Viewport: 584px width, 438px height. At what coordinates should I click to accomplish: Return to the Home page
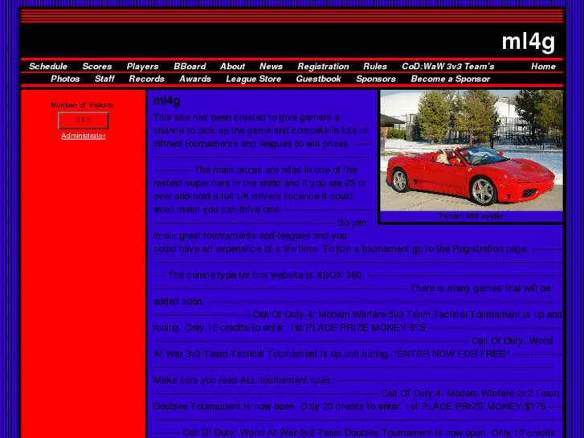click(x=543, y=67)
